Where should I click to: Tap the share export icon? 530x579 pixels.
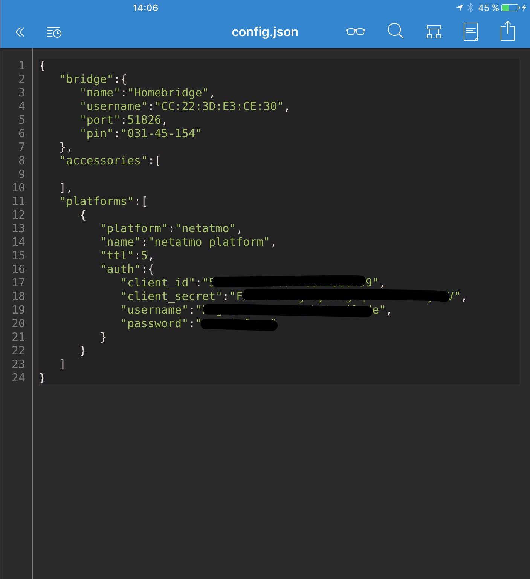[x=507, y=31]
